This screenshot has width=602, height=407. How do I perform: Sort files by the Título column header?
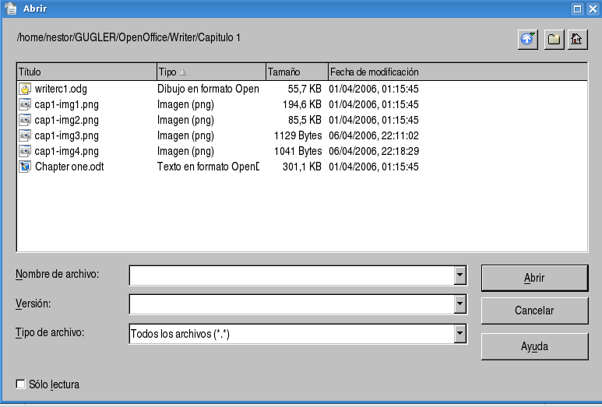pyautogui.click(x=86, y=72)
